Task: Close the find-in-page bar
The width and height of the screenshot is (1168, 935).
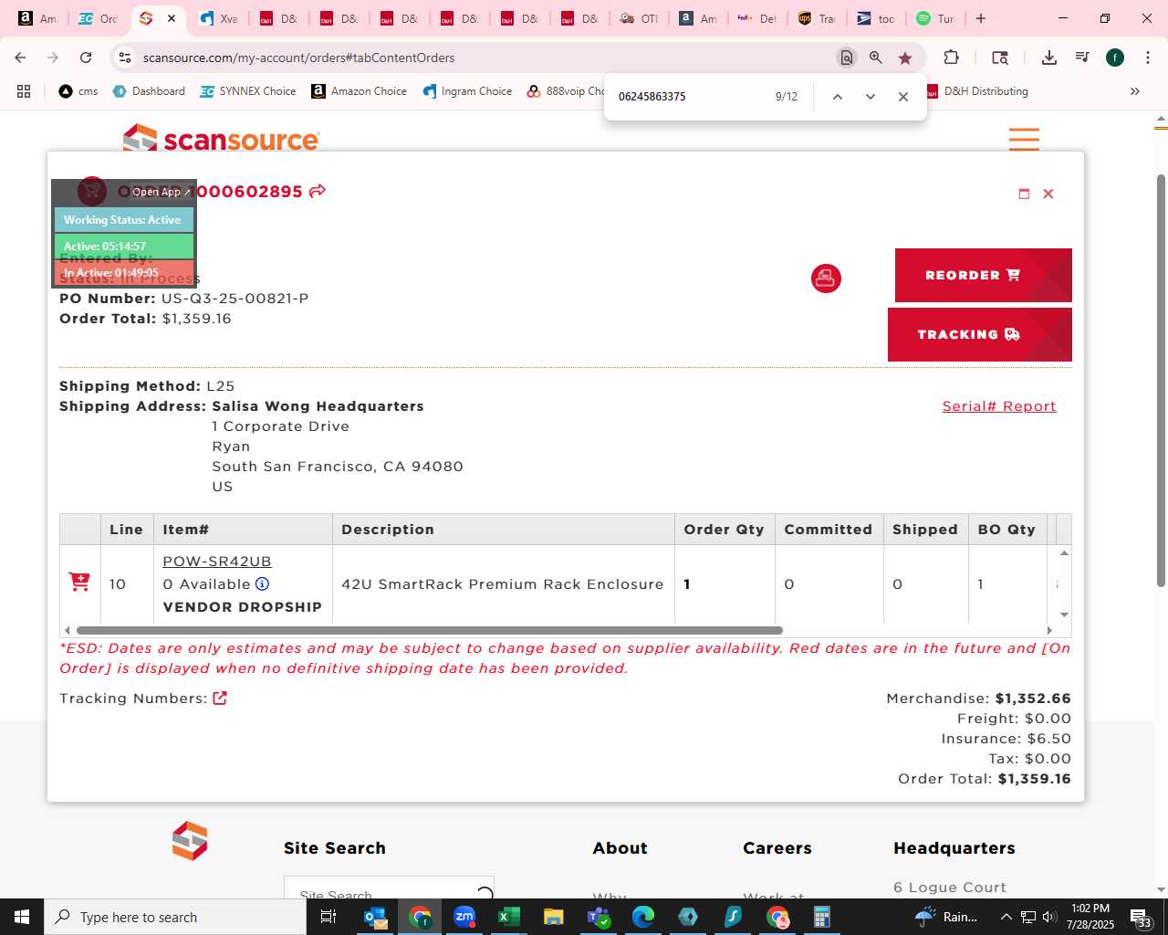Action: pos(903,97)
